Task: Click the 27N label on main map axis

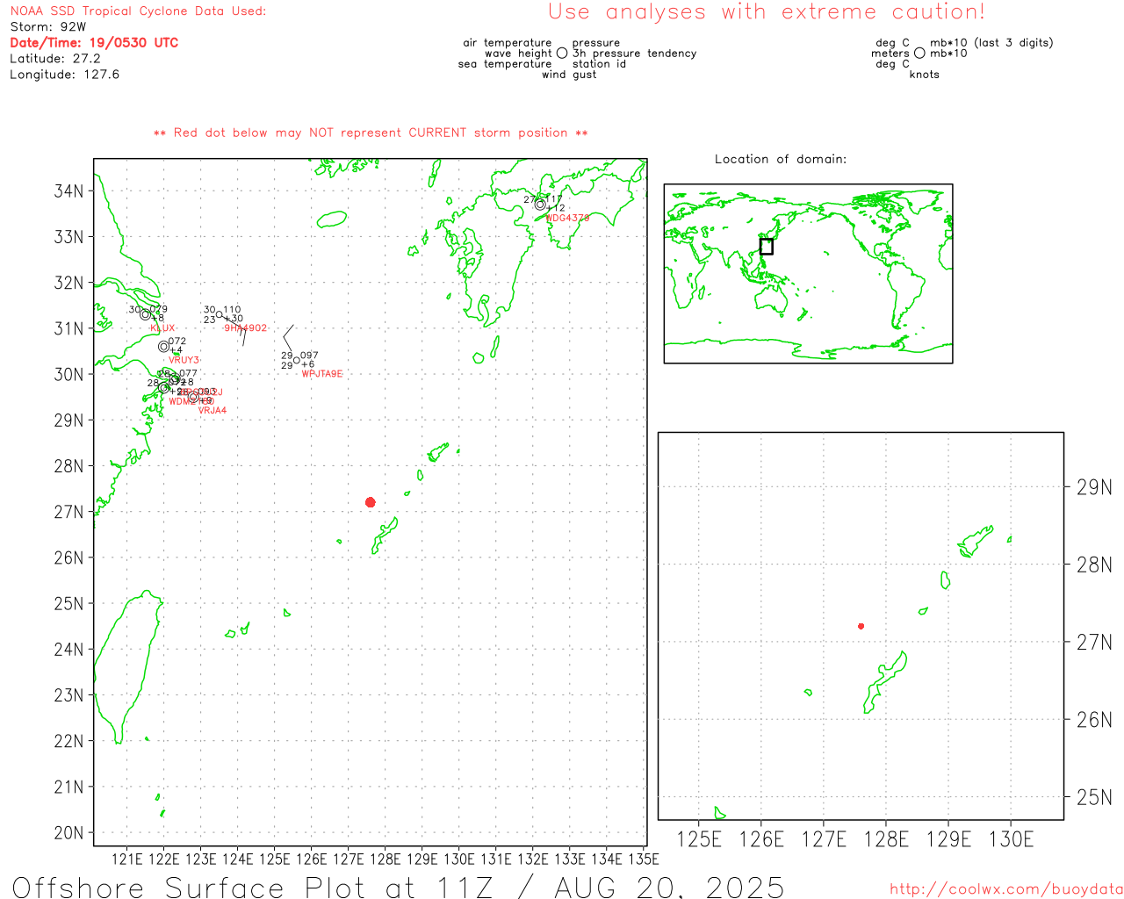Action: 68,512
